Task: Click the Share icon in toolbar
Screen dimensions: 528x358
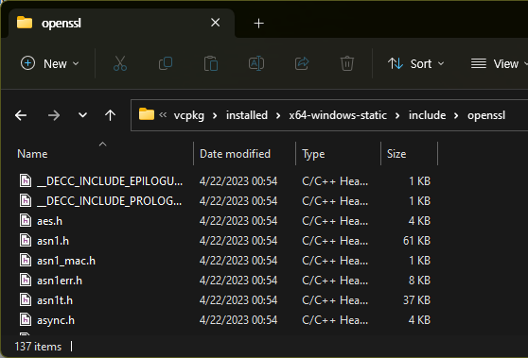Action: 302,63
